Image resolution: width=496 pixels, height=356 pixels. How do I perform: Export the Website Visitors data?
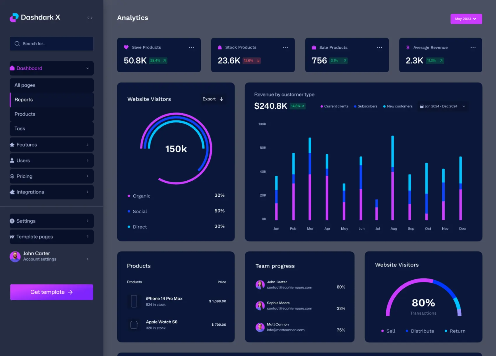point(213,99)
